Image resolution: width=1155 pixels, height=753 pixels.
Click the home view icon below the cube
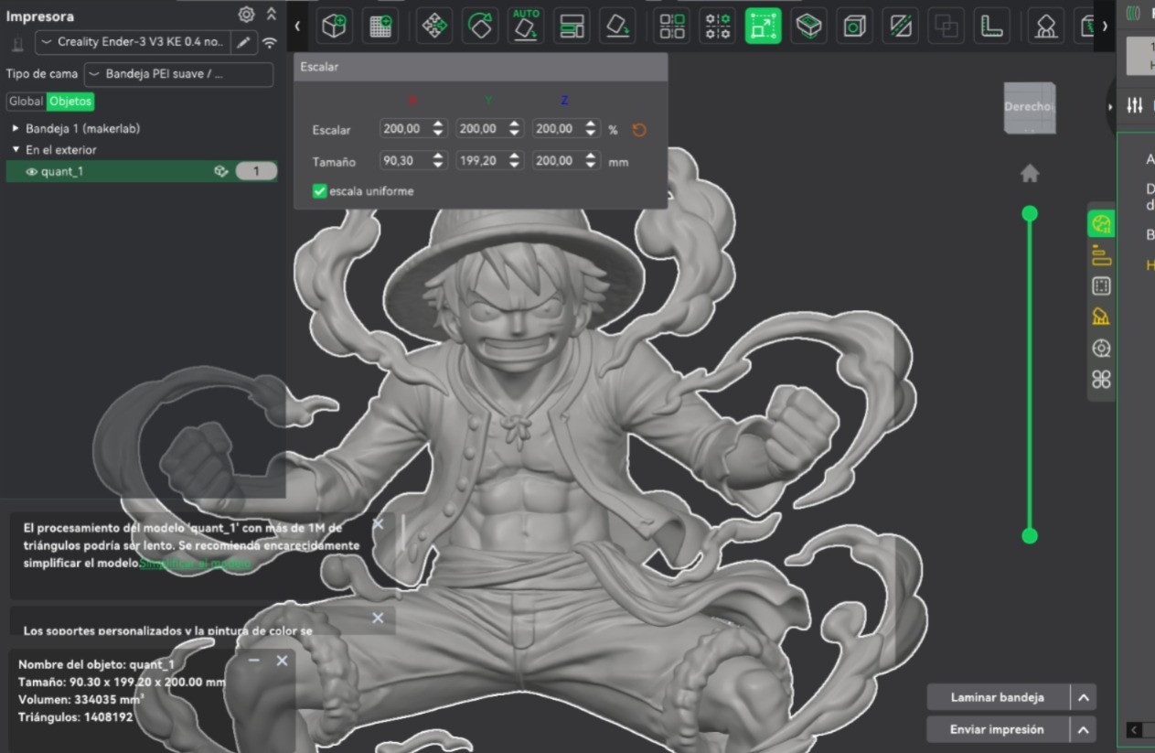click(1030, 173)
